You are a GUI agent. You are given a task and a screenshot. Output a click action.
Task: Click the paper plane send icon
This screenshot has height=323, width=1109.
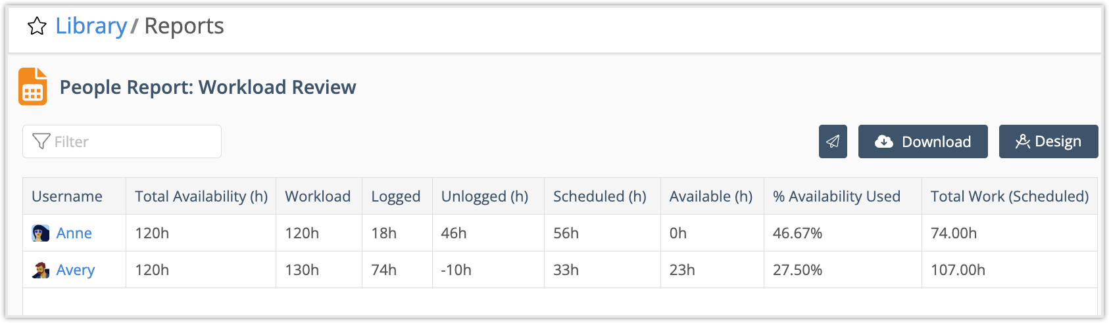pos(833,141)
